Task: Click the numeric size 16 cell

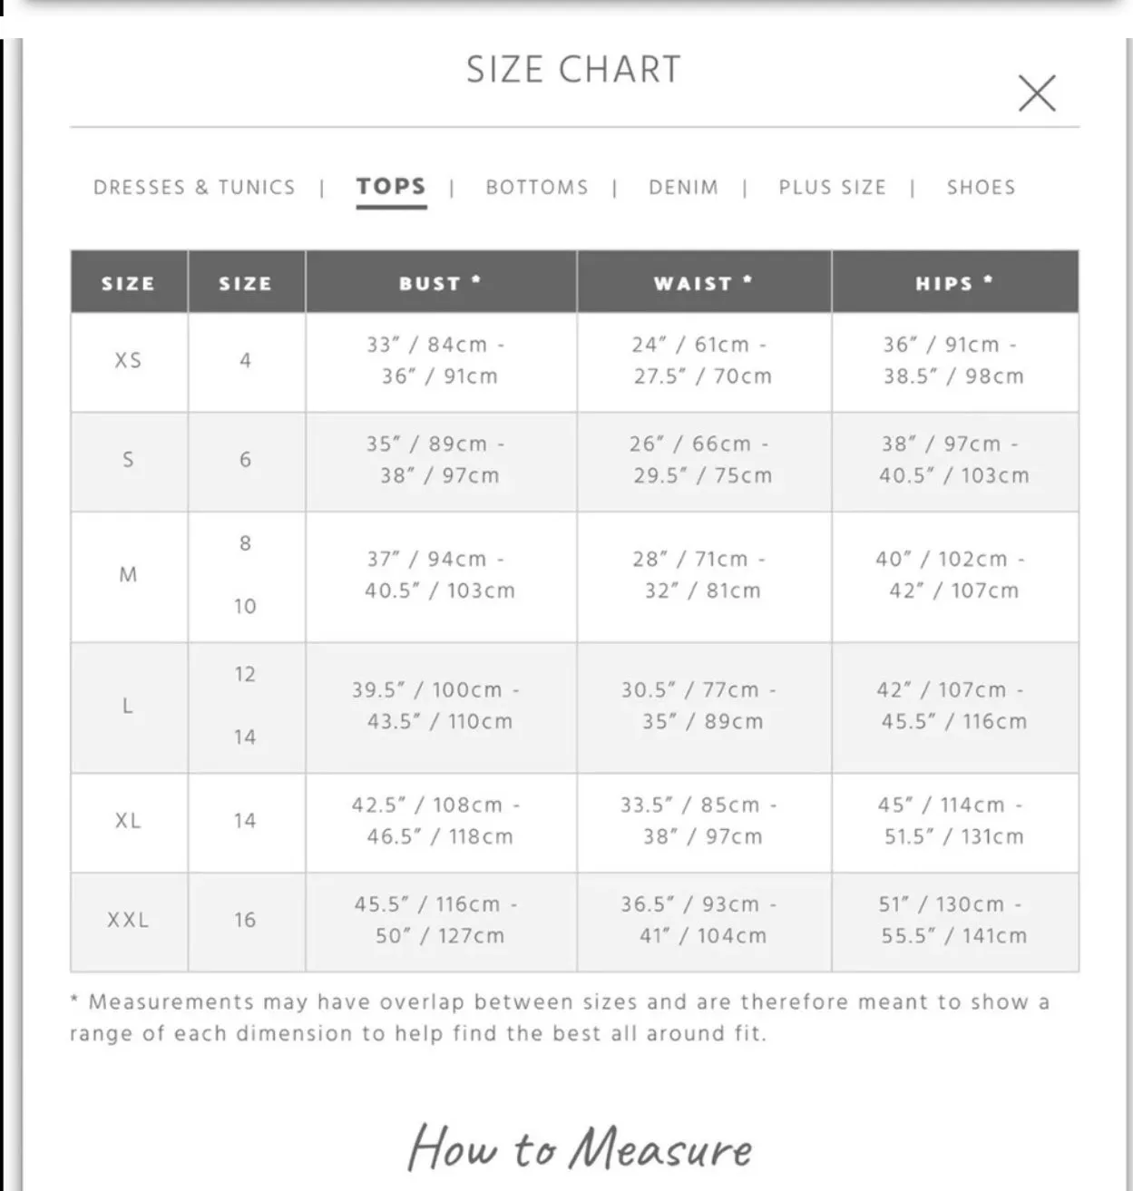Action: [245, 920]
